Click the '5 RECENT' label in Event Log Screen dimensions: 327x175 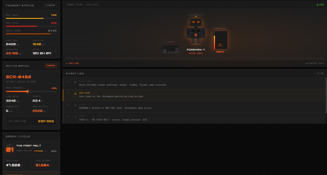pyautogui.click(x=319, y=73)
